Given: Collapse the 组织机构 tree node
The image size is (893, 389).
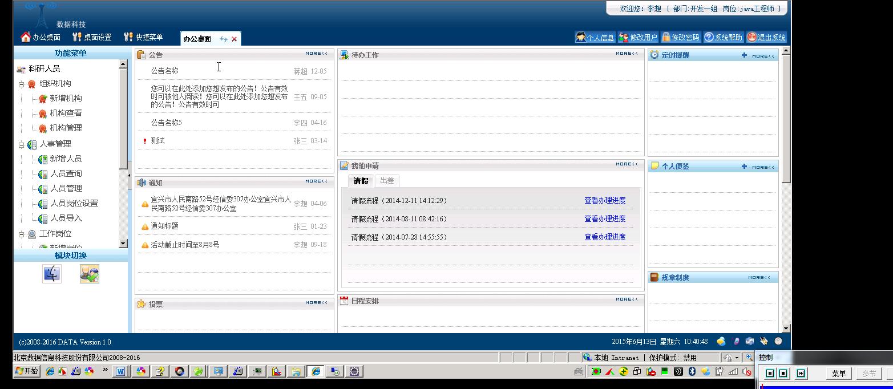Looking at the screenshot, I should pos(22,84).
